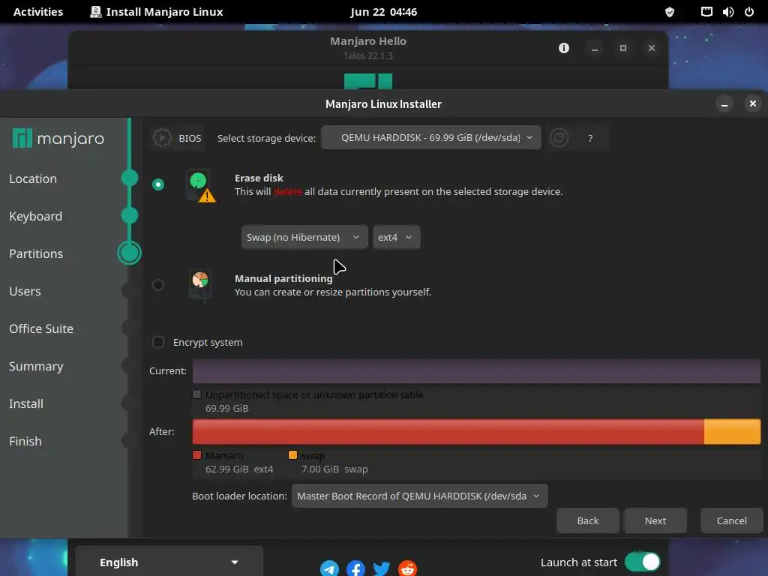Open the Reddit social link
Viewport: 768px width, 576px height.
click(x=407, y=568)
